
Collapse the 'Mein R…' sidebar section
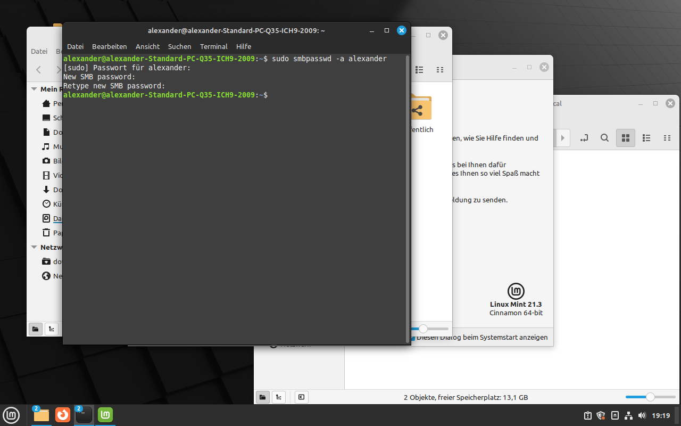pos(34,89)
